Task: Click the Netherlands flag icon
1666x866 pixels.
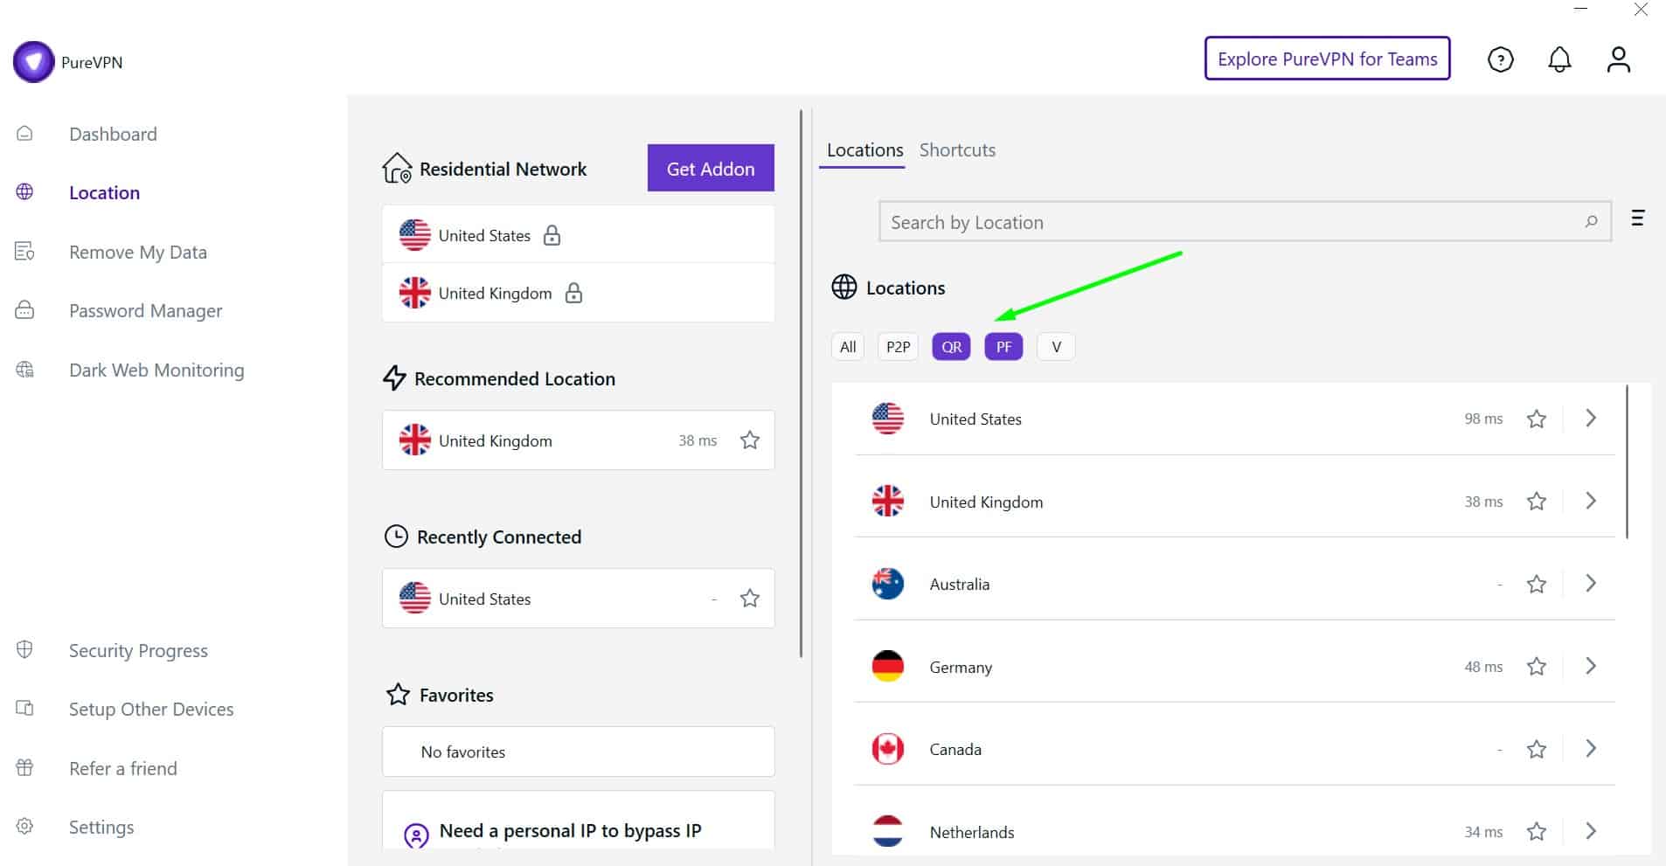Action: 887,831
